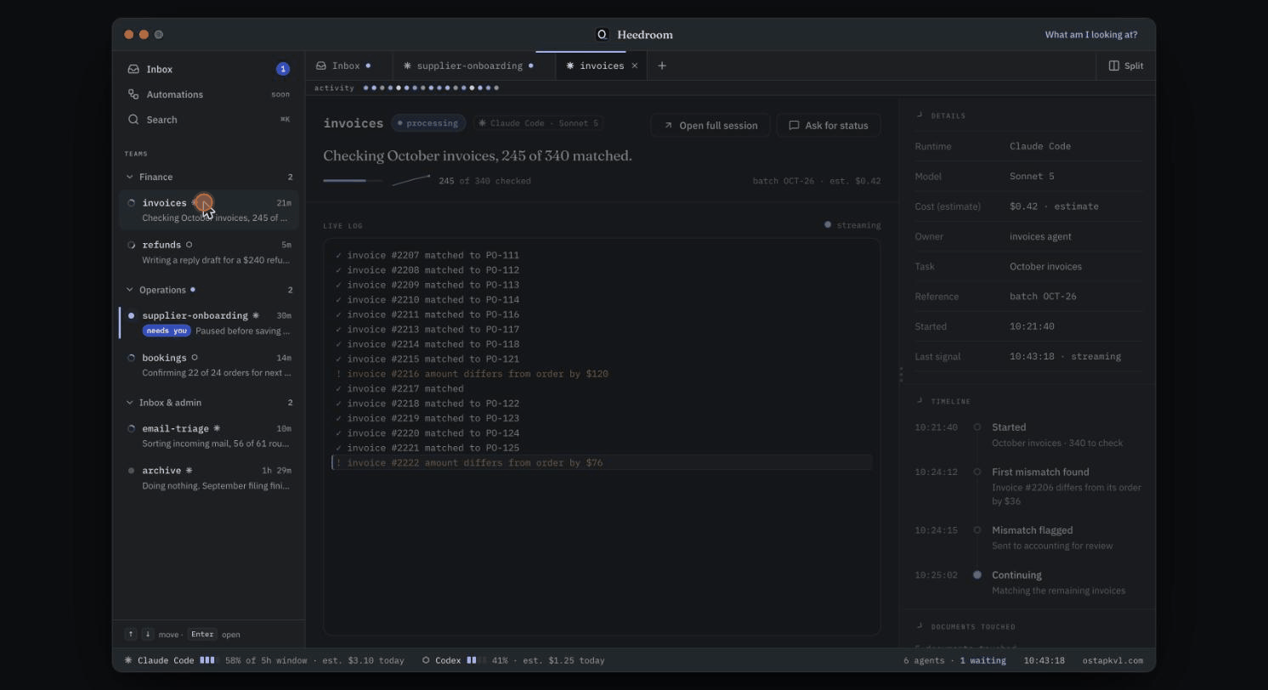This screenshot has height=690, width=1268.
Task: Open Search in the sidebar
Action: pyautogui.click(x=208, y=120)
